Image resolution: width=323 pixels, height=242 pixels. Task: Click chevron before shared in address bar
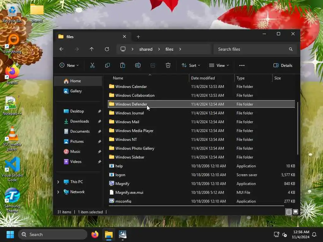click(132, 49)
